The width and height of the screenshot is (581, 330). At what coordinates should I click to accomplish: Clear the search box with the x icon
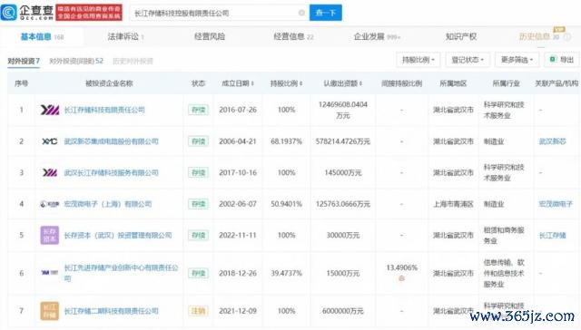click(x=301, y=13)
